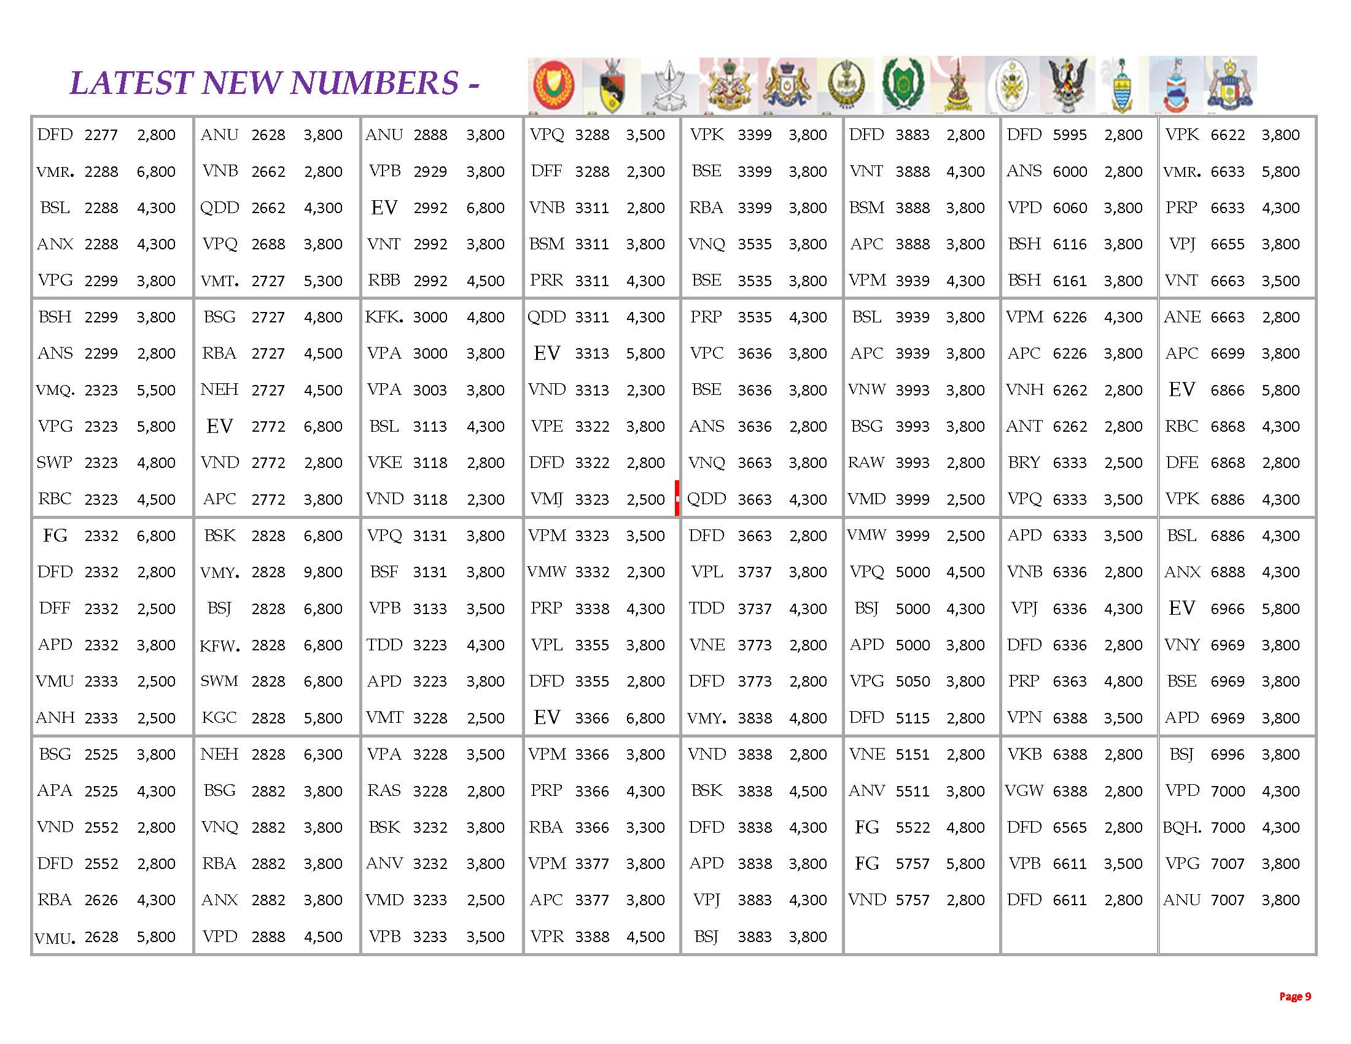This screenshot has width=1351, height=1044.
Task: Click the 'Page 9' label
Action: pos(1295,996)
